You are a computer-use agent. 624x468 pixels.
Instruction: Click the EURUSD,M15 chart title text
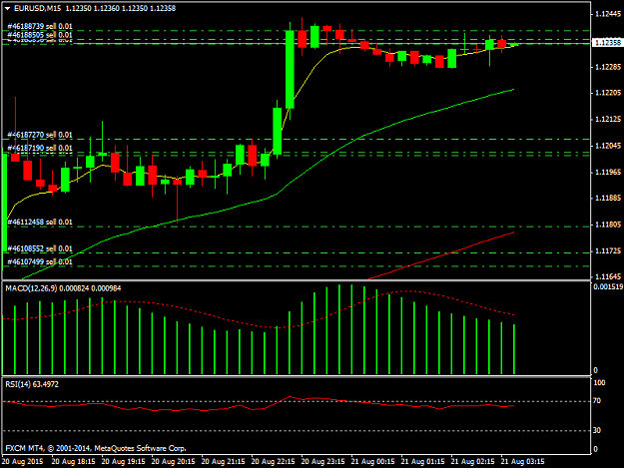37,8
